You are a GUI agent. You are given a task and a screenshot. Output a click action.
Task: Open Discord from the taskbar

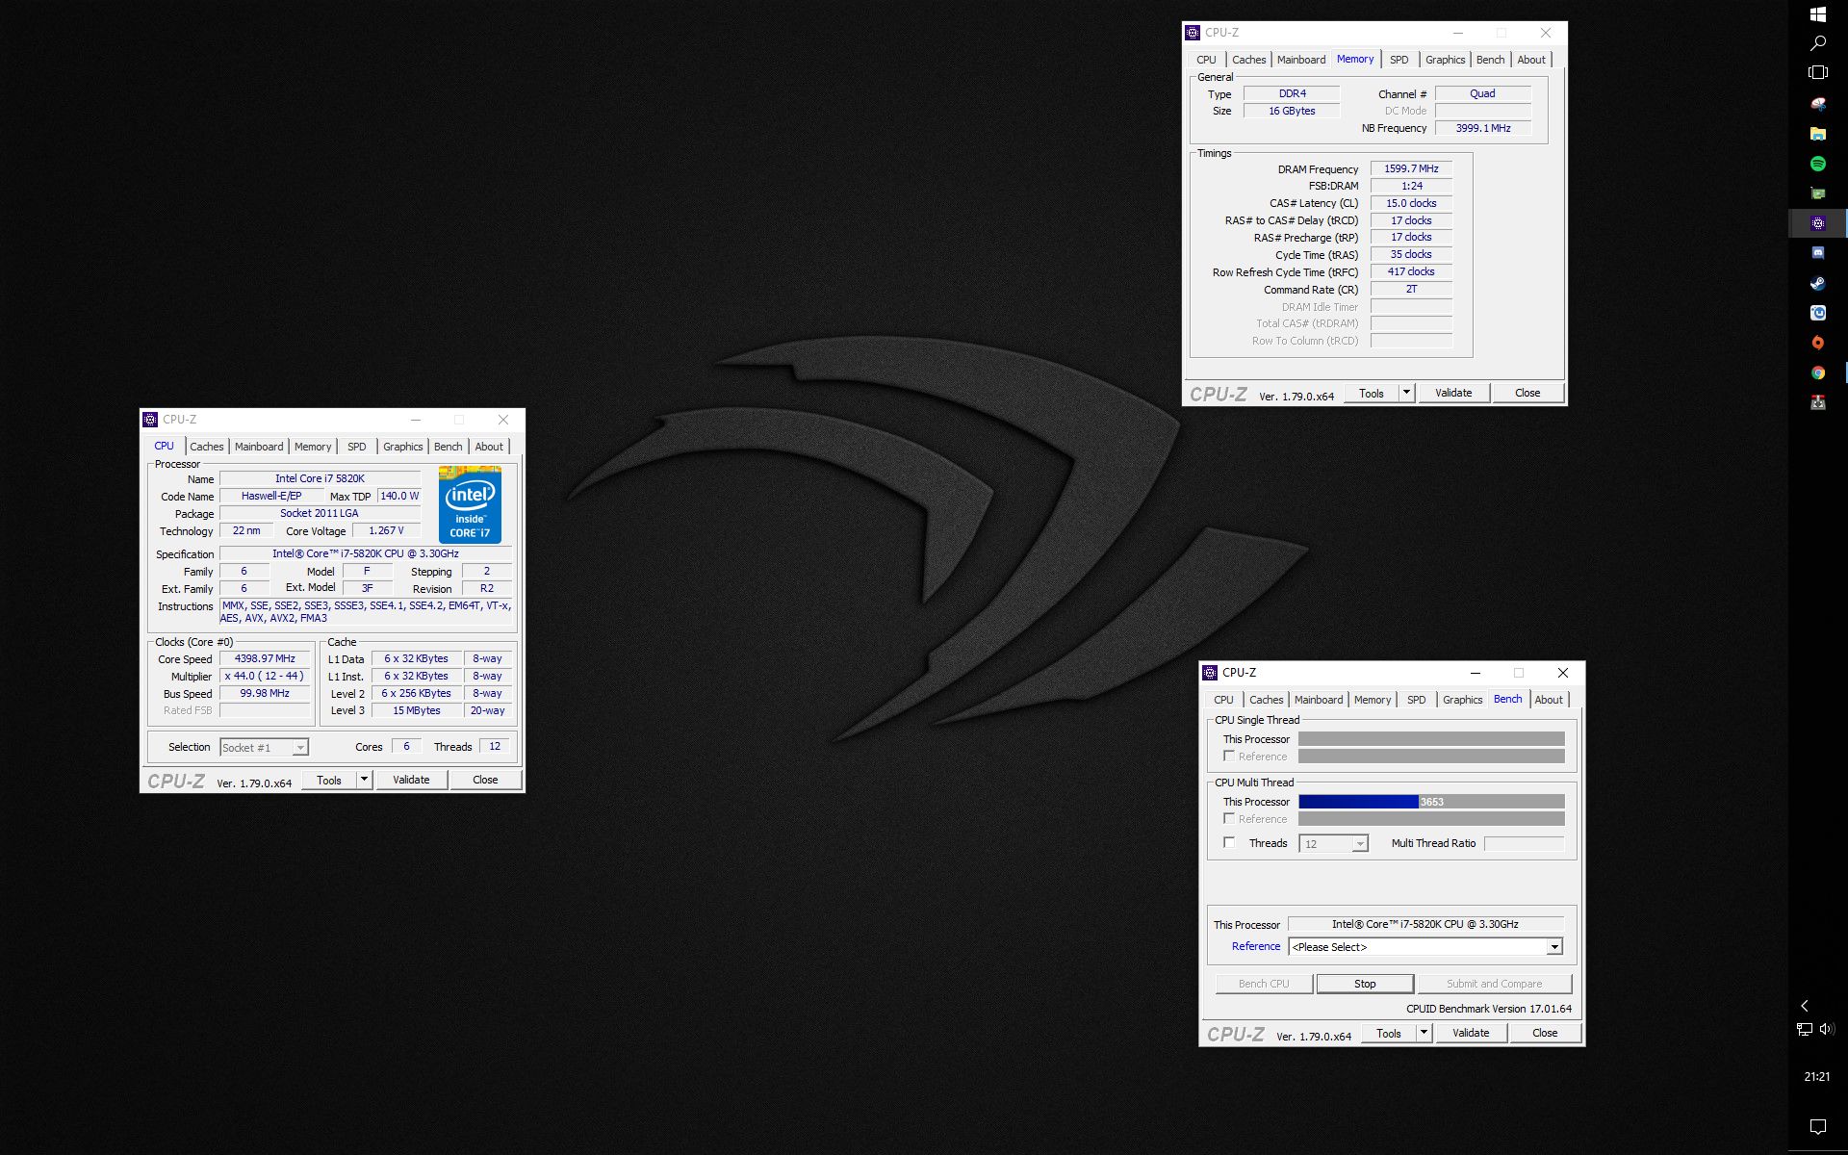pyautogui.click(x=1817, y=253)
